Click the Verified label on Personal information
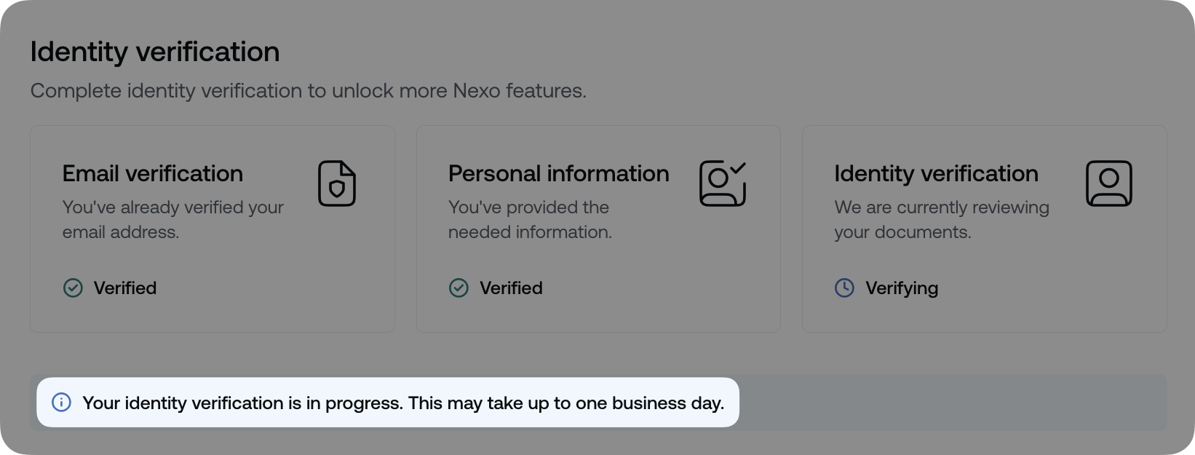1195x455 pixels. 510,288
